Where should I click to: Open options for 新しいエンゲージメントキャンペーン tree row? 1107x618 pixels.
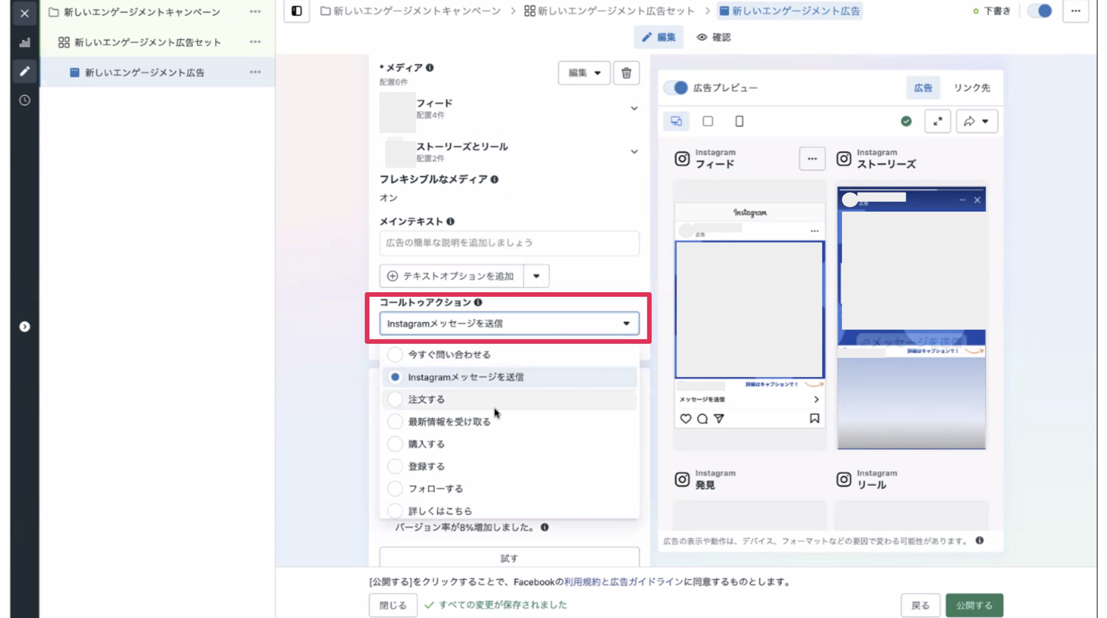(255, 12)
